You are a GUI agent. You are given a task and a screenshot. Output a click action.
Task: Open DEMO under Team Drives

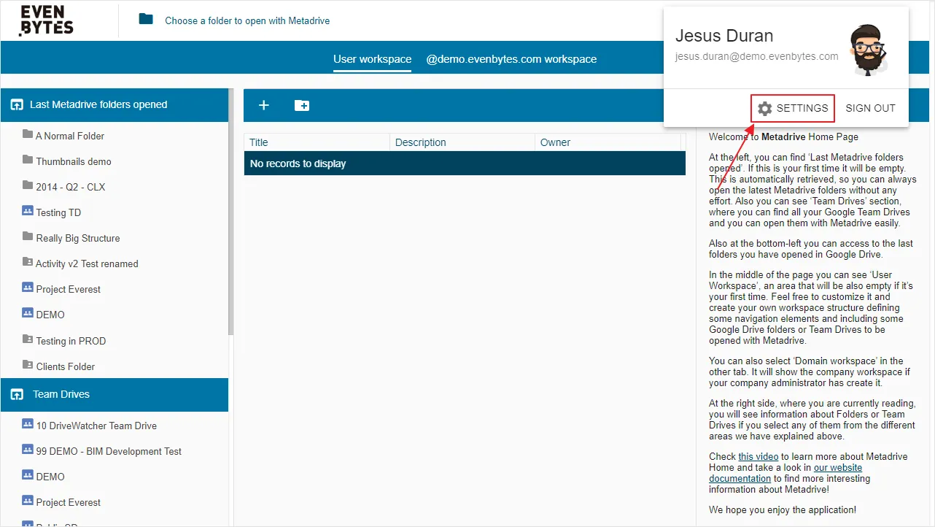tap(50, 477)
